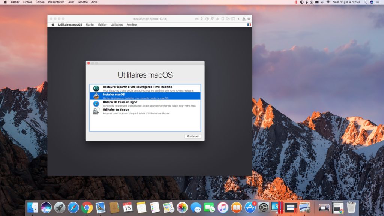The image size is (384, 216).
Task: Open Reminders from the Dock
Action: 155,208
